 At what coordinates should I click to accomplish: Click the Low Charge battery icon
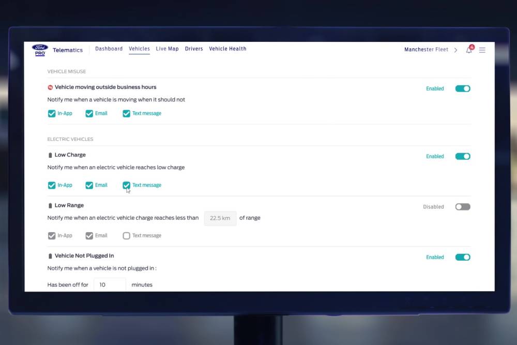coord(50,155)
